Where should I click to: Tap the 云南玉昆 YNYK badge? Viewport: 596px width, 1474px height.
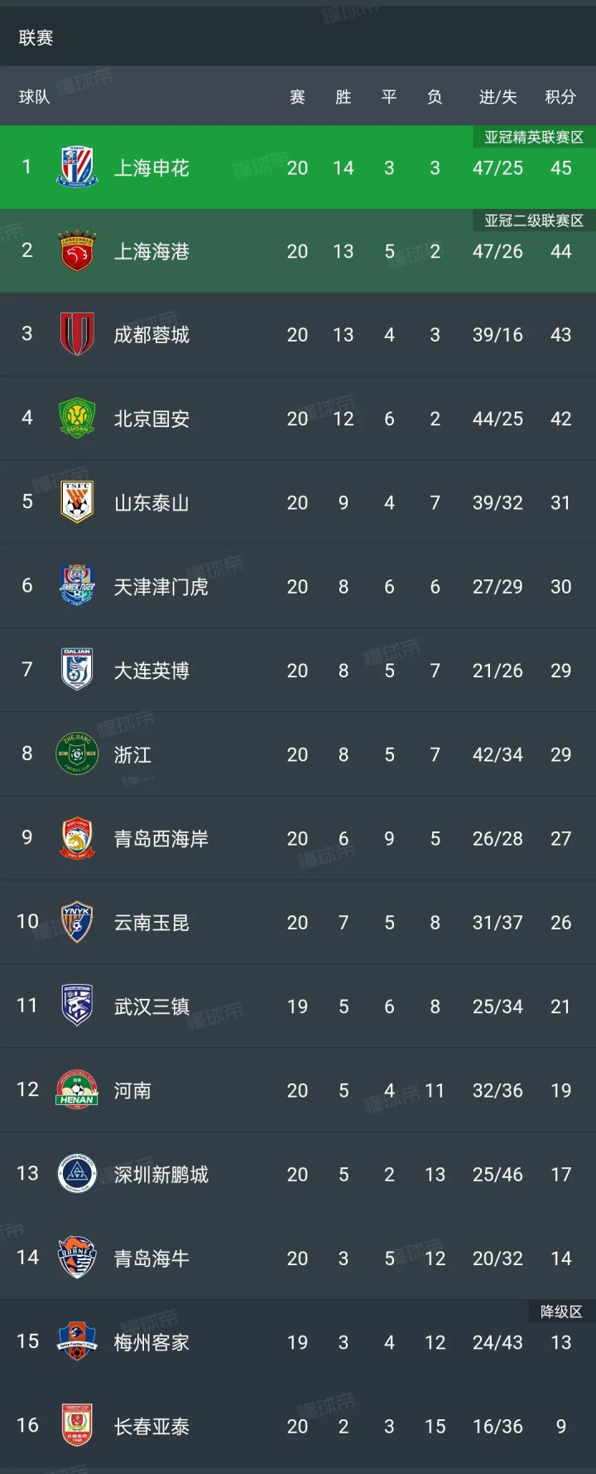77,922
